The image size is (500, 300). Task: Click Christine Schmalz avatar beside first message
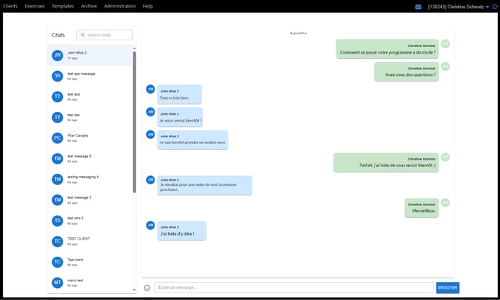[x=446, y=44]
